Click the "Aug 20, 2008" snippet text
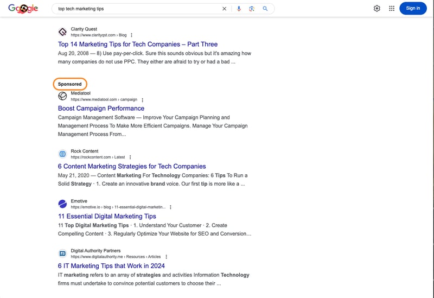The width and height of the screenshot is (434, 298). pos(73,53)
